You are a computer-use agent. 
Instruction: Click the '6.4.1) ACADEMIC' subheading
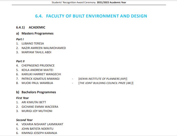(31, 27)
